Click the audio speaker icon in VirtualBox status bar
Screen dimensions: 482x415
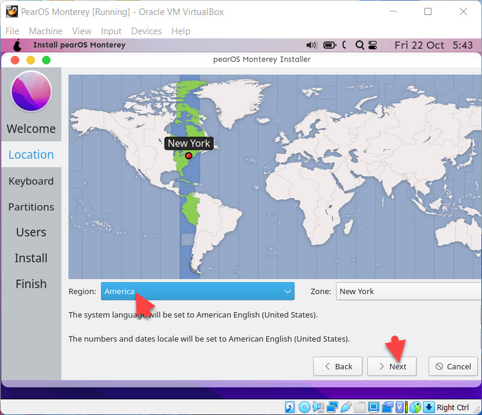click(x=319, y=407)
